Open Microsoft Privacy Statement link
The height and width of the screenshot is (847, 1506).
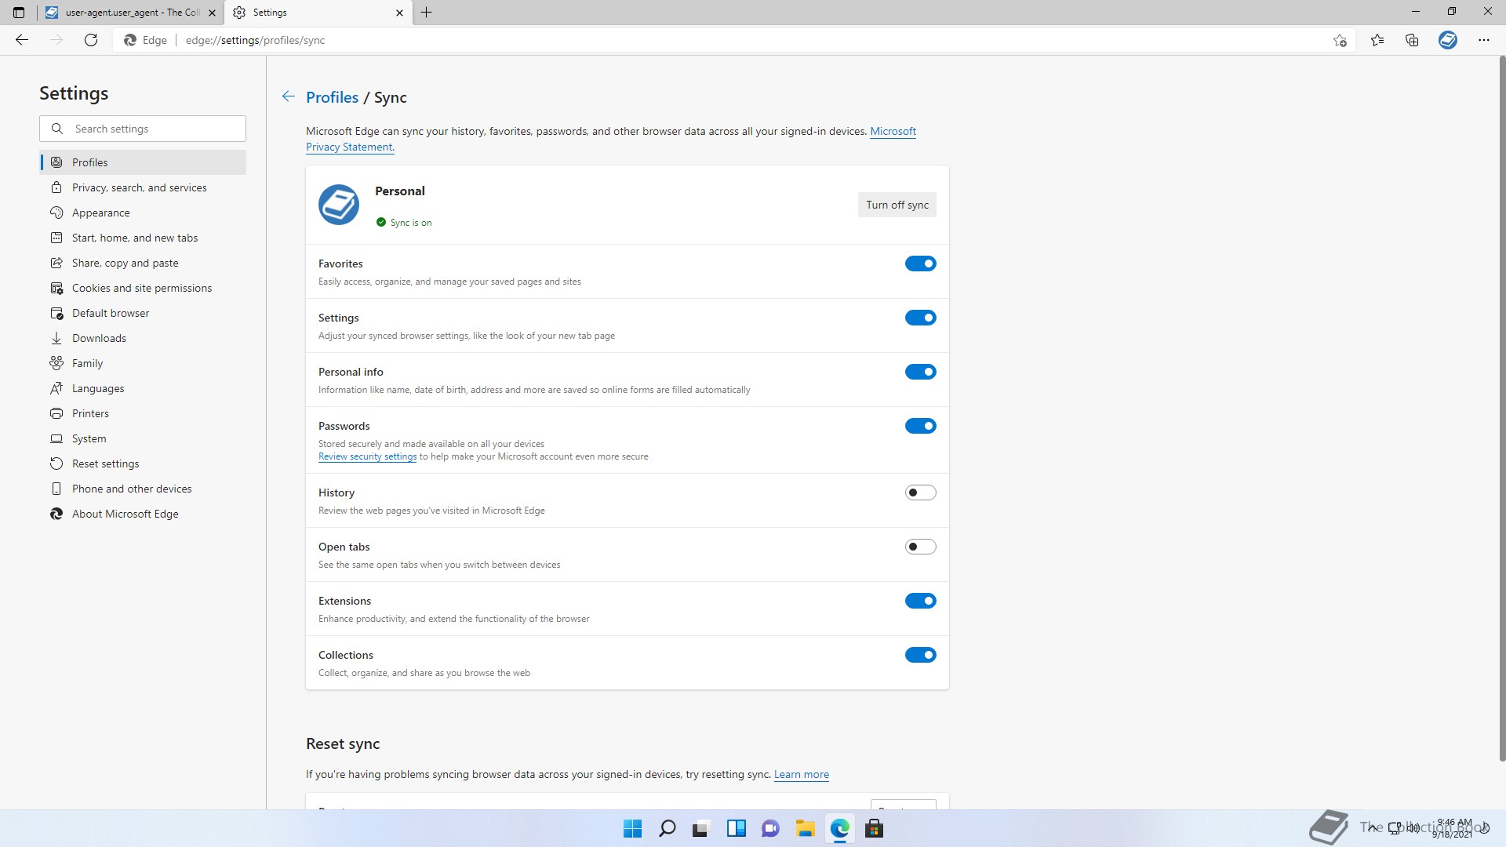click(x=893, y=131)
